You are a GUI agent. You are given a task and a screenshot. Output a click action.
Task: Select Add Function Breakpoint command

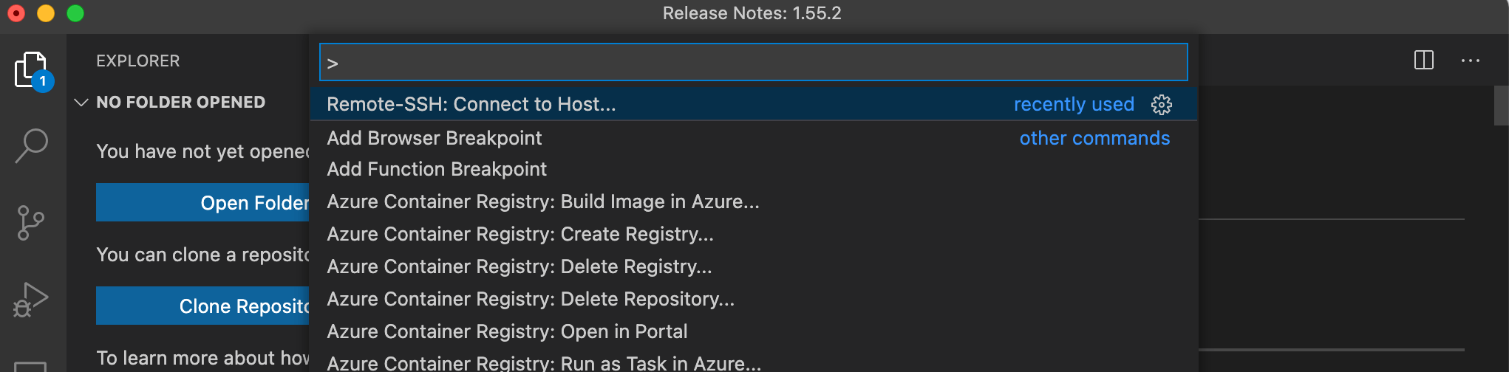click(437, 170)
